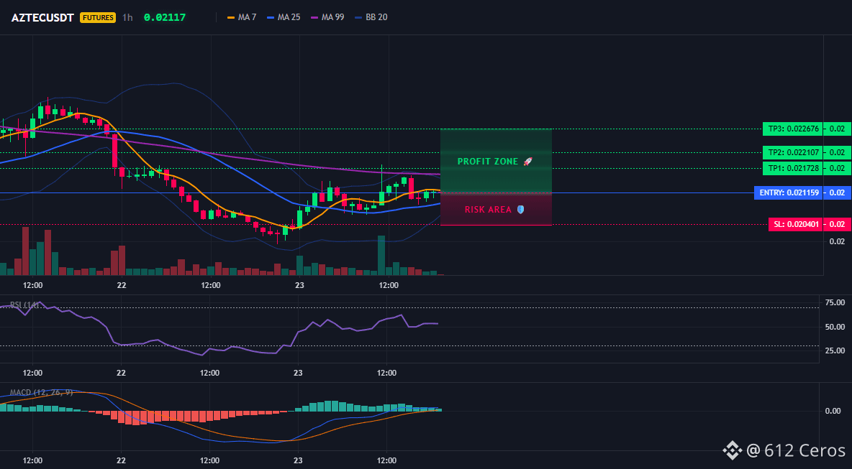The image size is (852, 469).
Task: Open the 1h timeframe selector
Action: click(127, 17)
